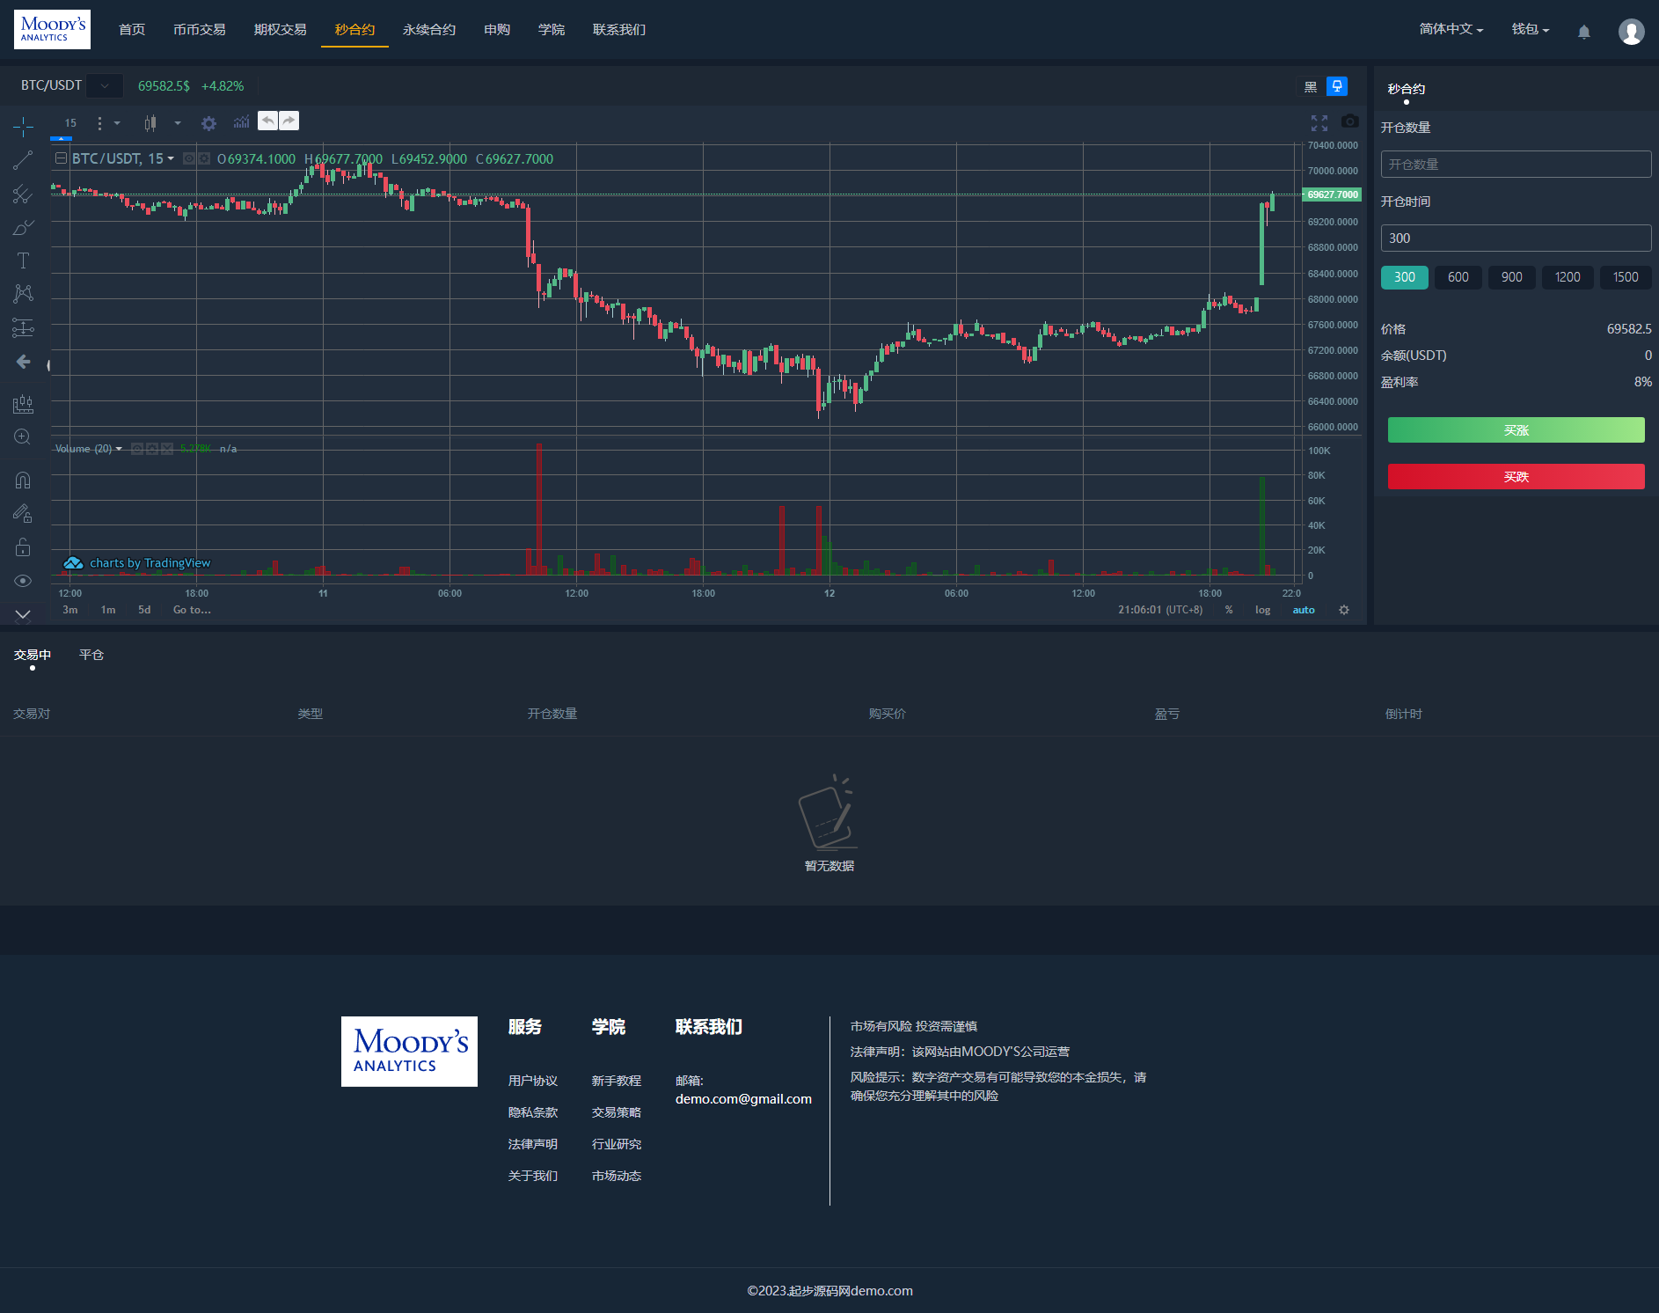Select the chart measure tool

(x=23, y=404)
